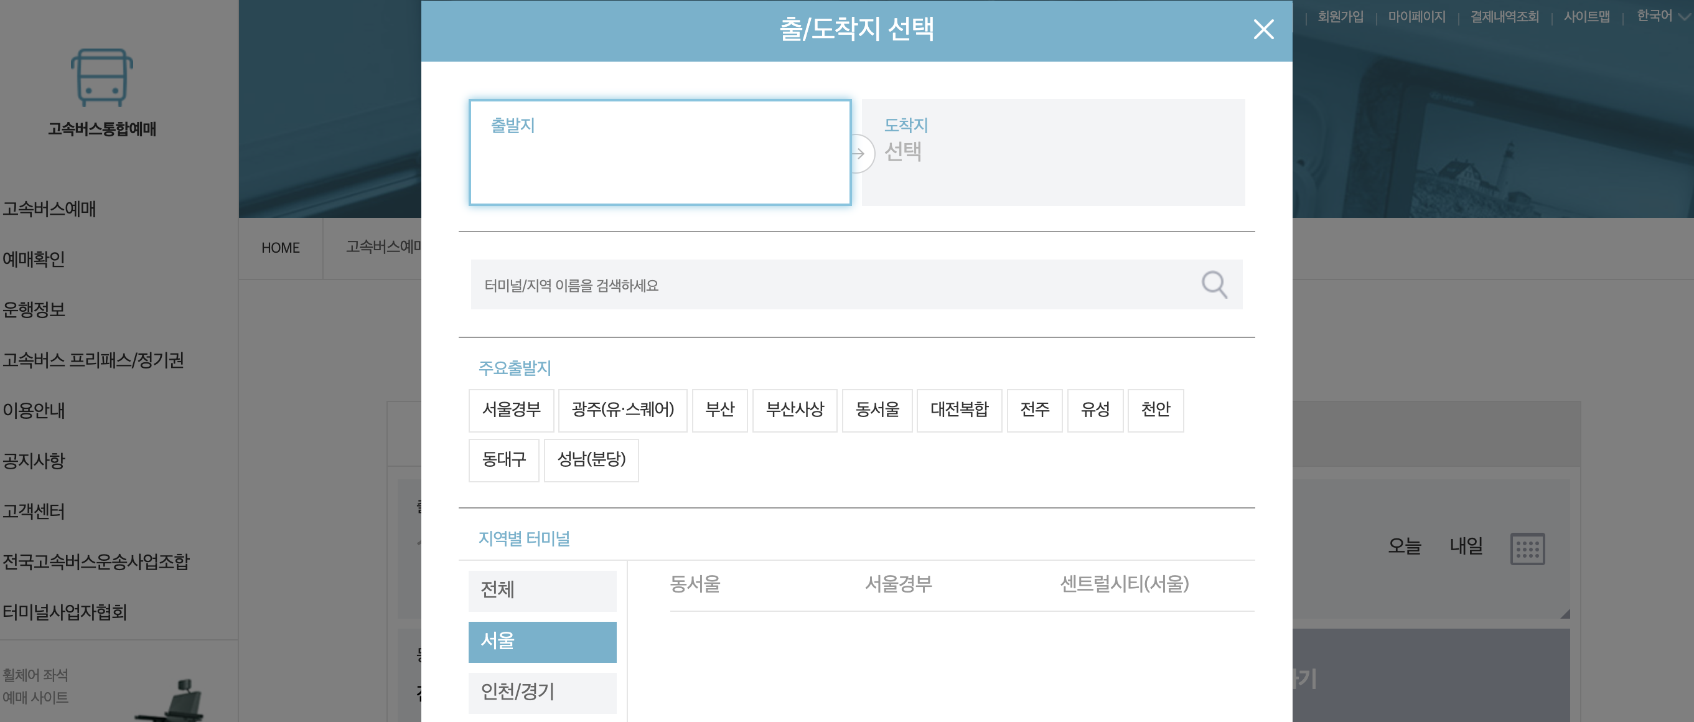This screenshot has height=722, width=1694.
Task: Open 사이트맵 in the top bar
Action: pos(1586,16)
